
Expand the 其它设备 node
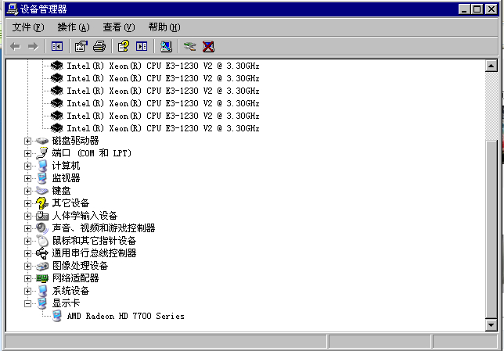coord(27,203)
